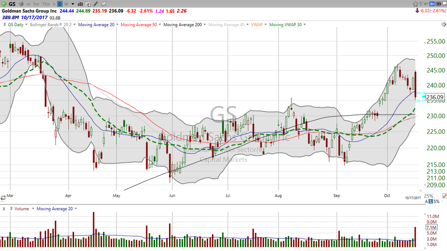Click the Goldman Sachs Group Inc name

[x=29, y=11]
